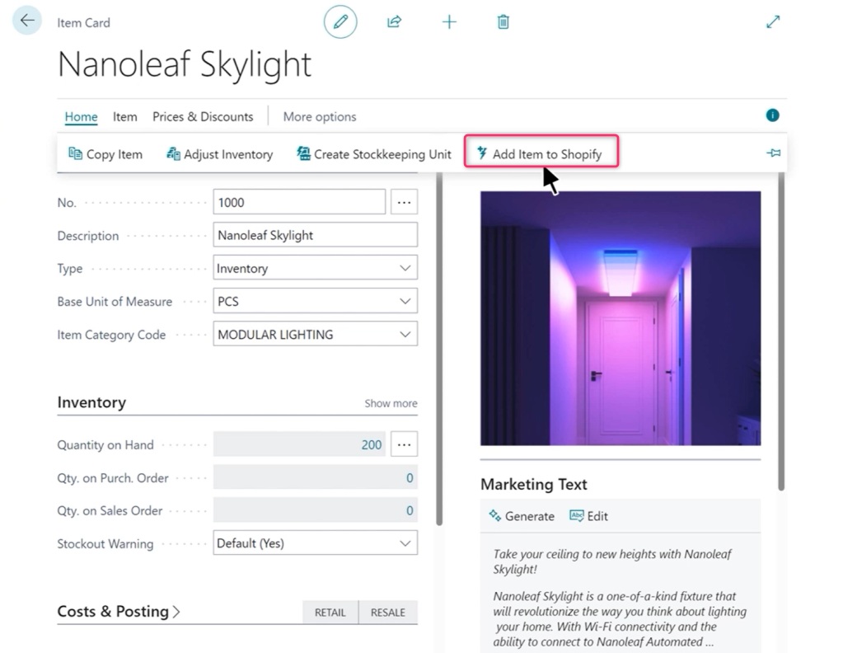Screen dimensions: 843x653
Task: Click the Marketing Text heading
Action: click(x=533, y=484)
